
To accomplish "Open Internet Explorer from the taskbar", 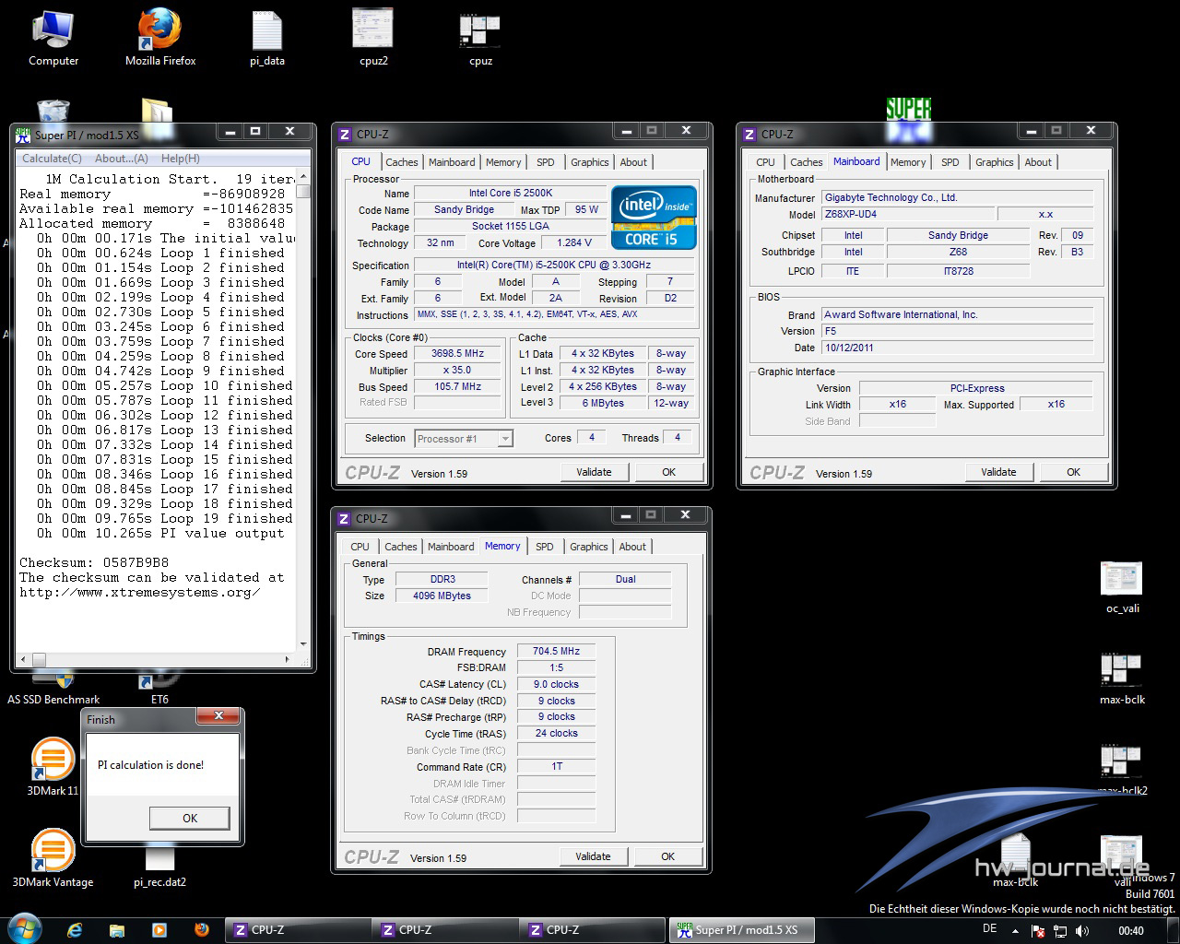I will 75,930.
